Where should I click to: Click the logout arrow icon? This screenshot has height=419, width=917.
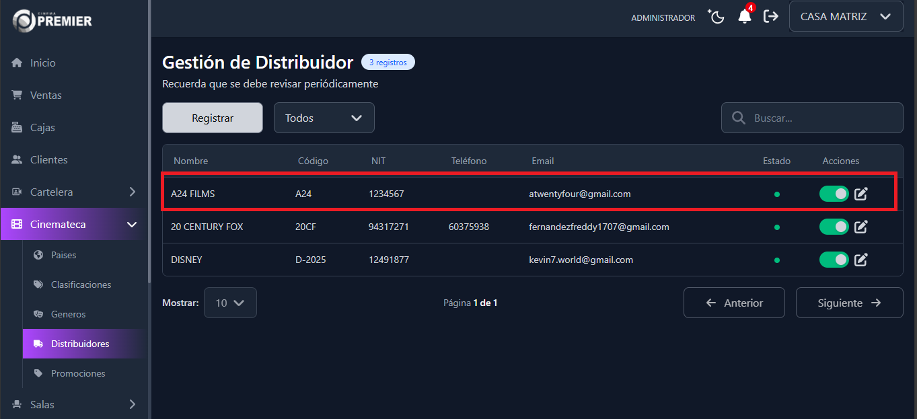[x=770, y=17]
